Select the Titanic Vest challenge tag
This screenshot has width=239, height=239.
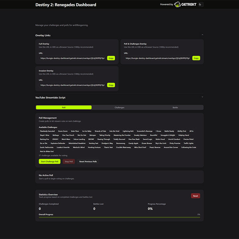[x=108, y=147]
